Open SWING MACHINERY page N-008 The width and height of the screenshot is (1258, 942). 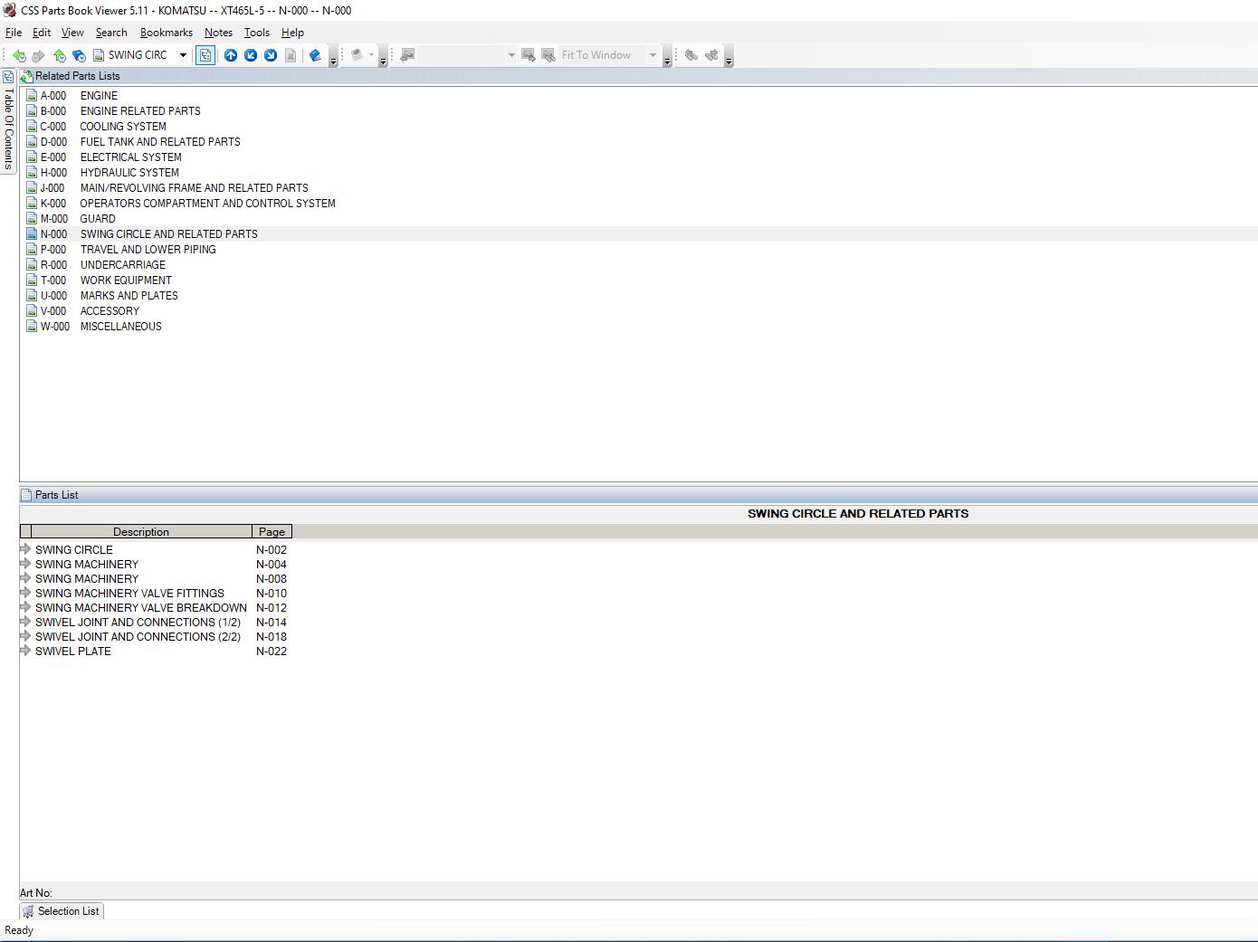[155, 579]
